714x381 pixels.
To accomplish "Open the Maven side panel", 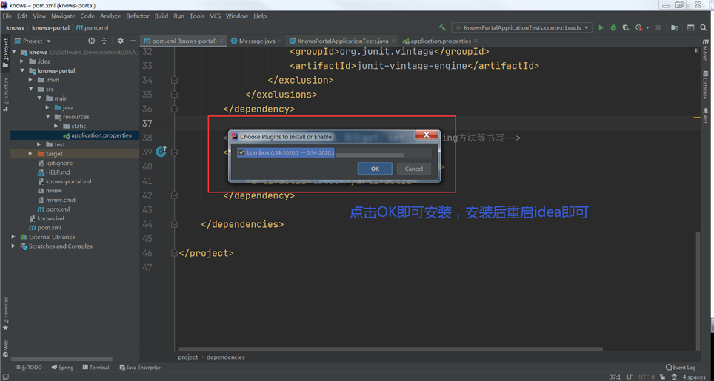I will (x=705, y=50).
